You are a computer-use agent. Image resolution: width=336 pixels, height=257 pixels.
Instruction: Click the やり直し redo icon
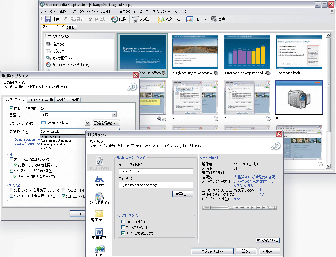click(x=90, y=19)
